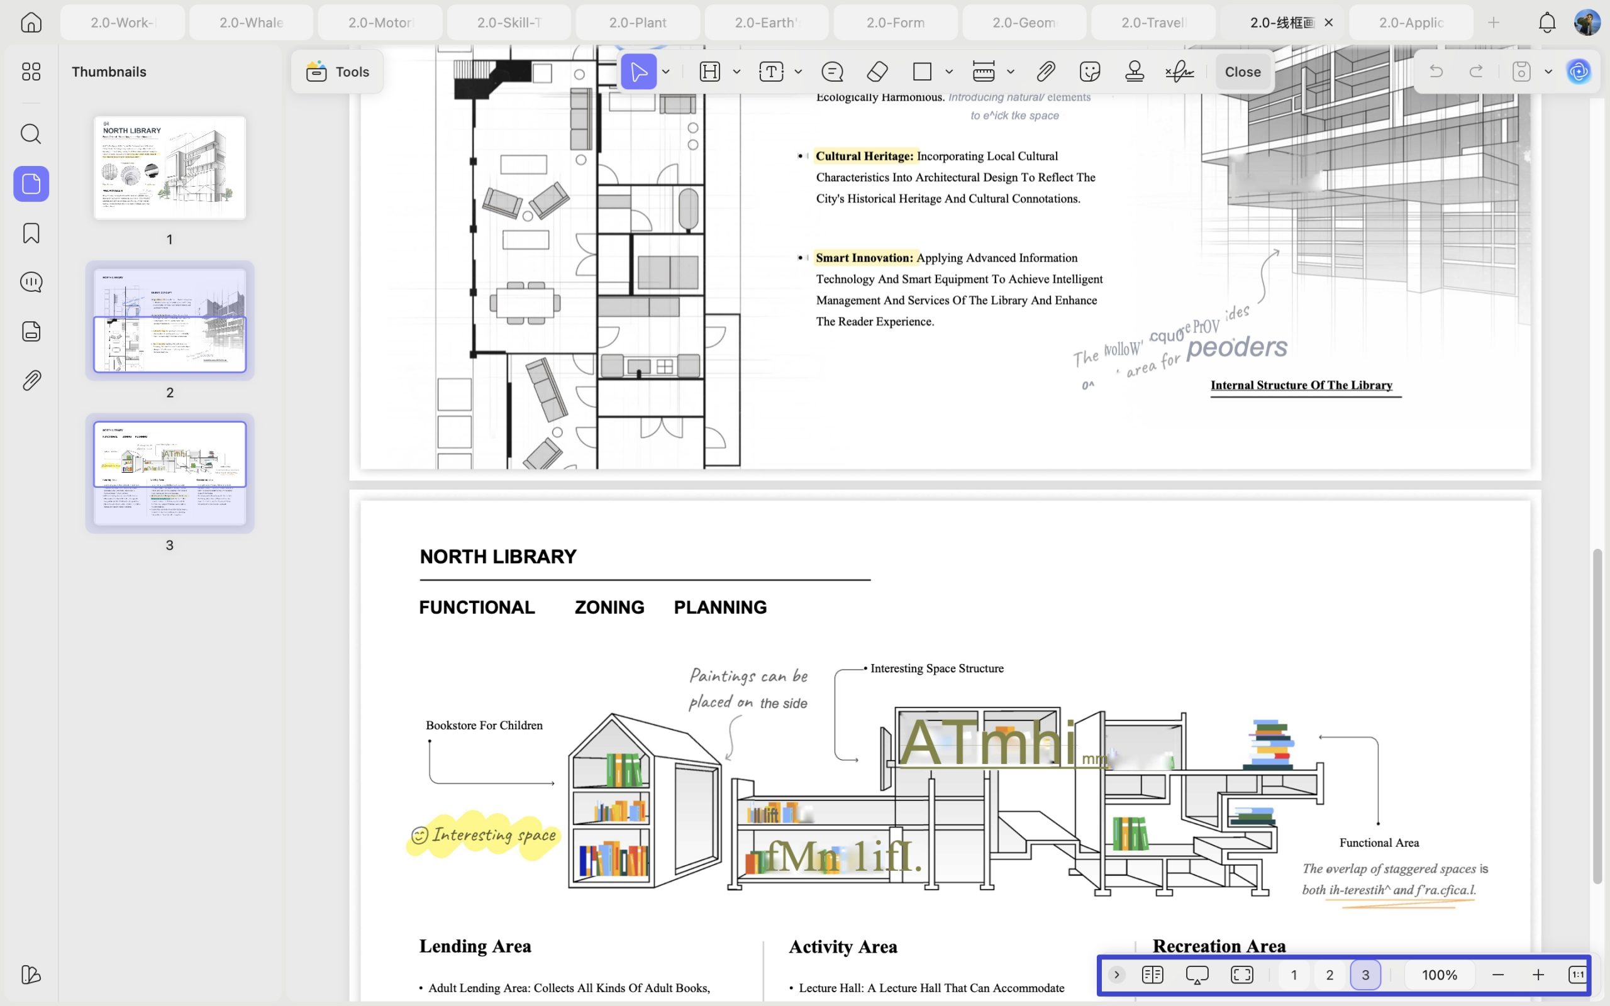The width and height of the screenshot is (1610, 1006).
Task: Select the comment note tool
Action: (x=832, y=72)
